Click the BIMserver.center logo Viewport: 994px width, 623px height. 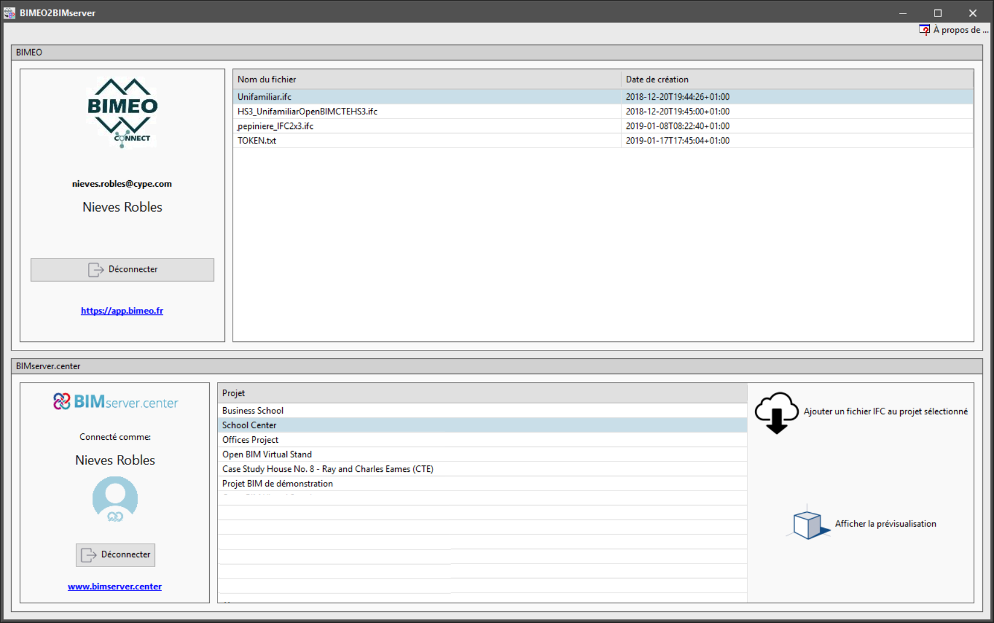115,402
